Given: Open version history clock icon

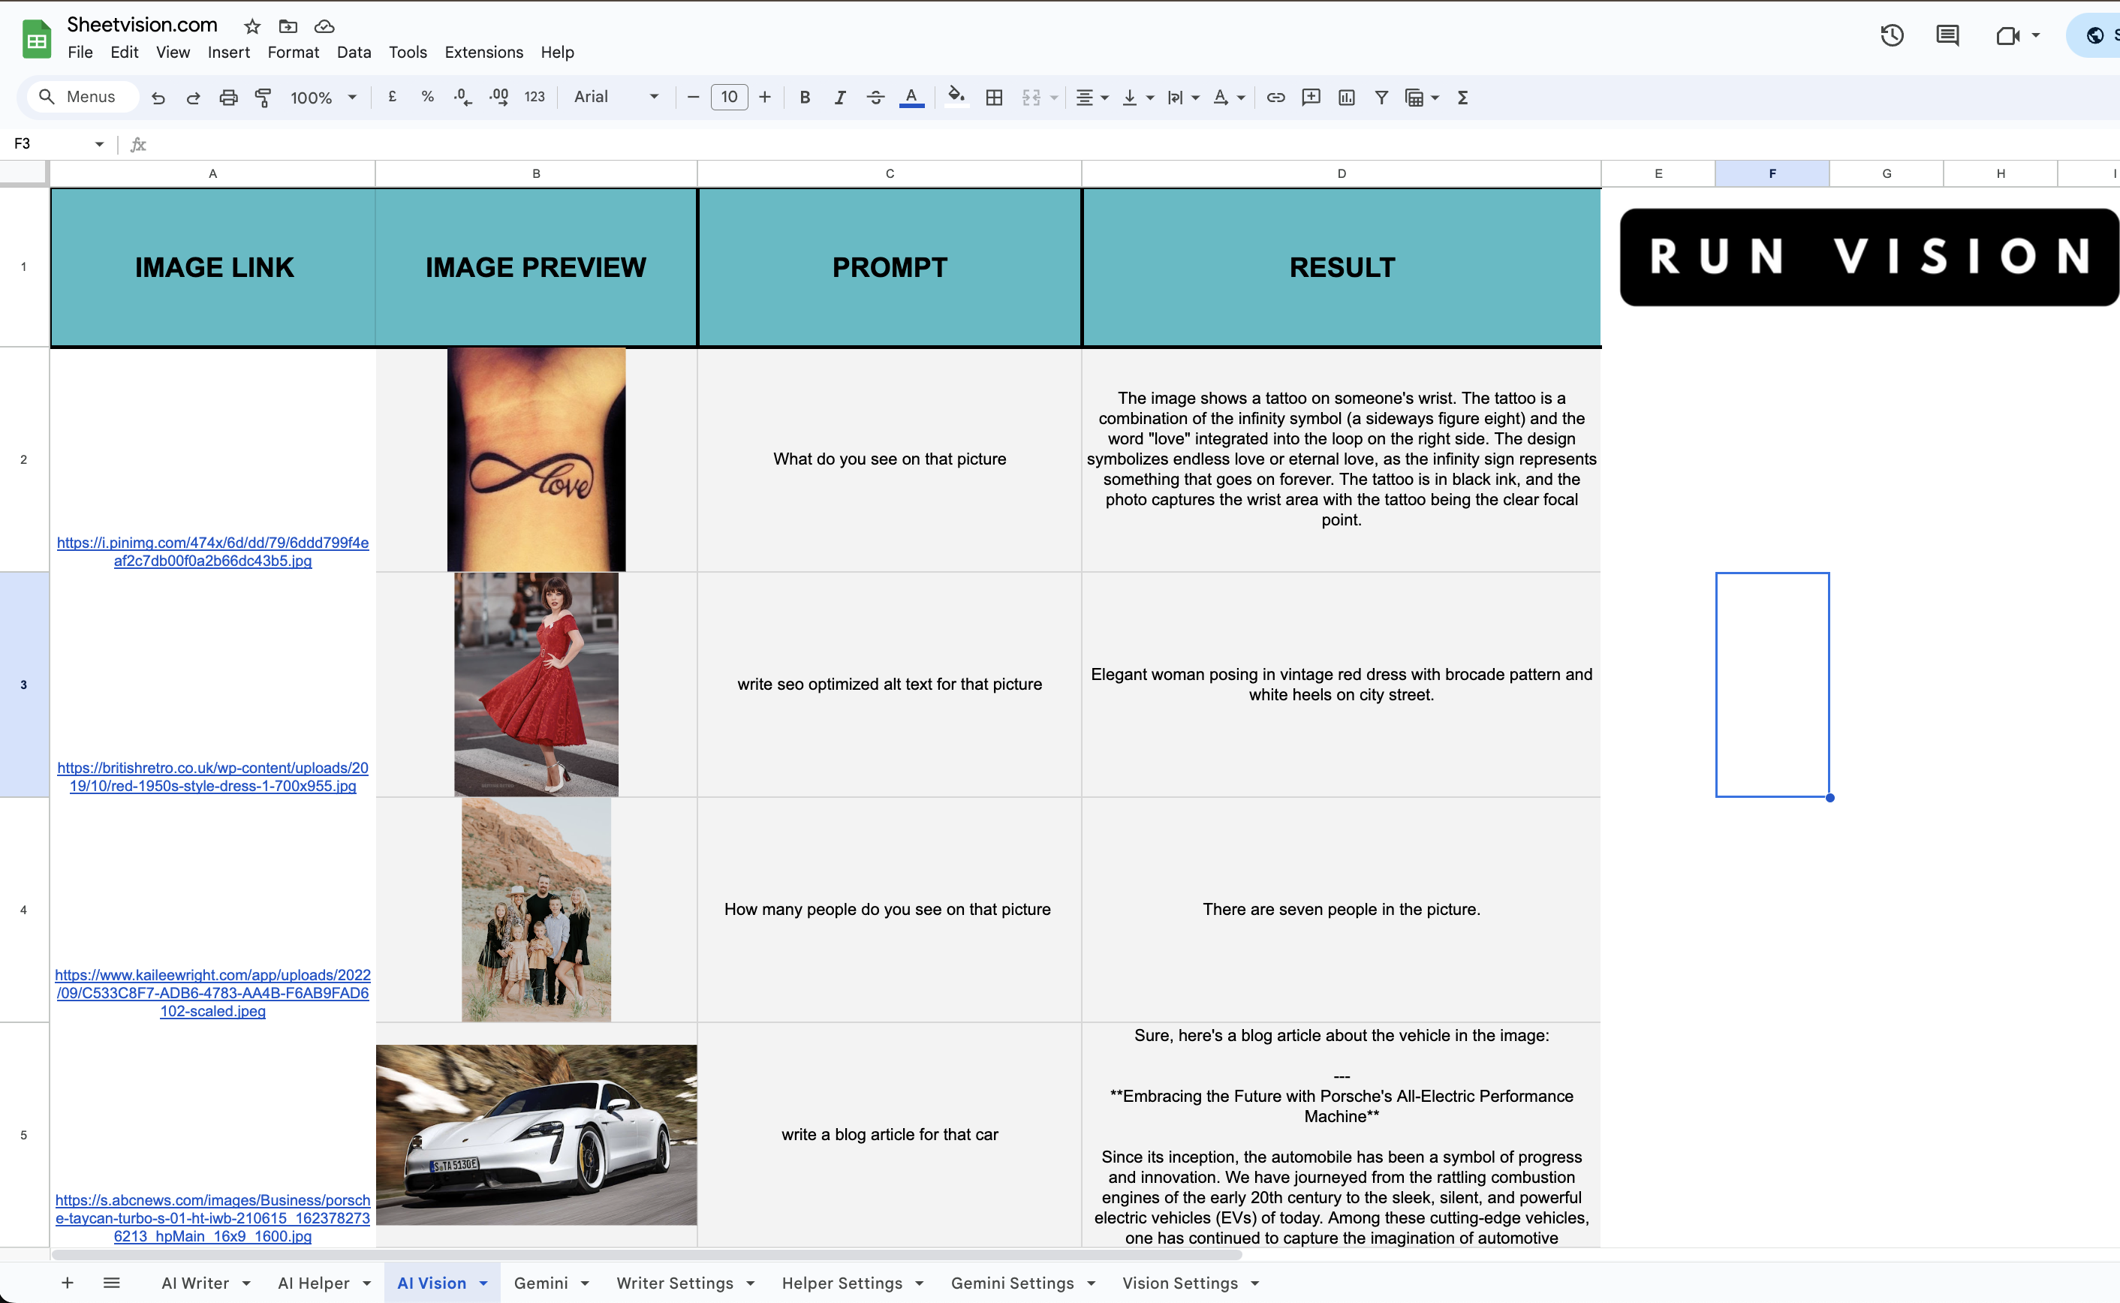Looking at the screenshot, I should point(1892,35).
